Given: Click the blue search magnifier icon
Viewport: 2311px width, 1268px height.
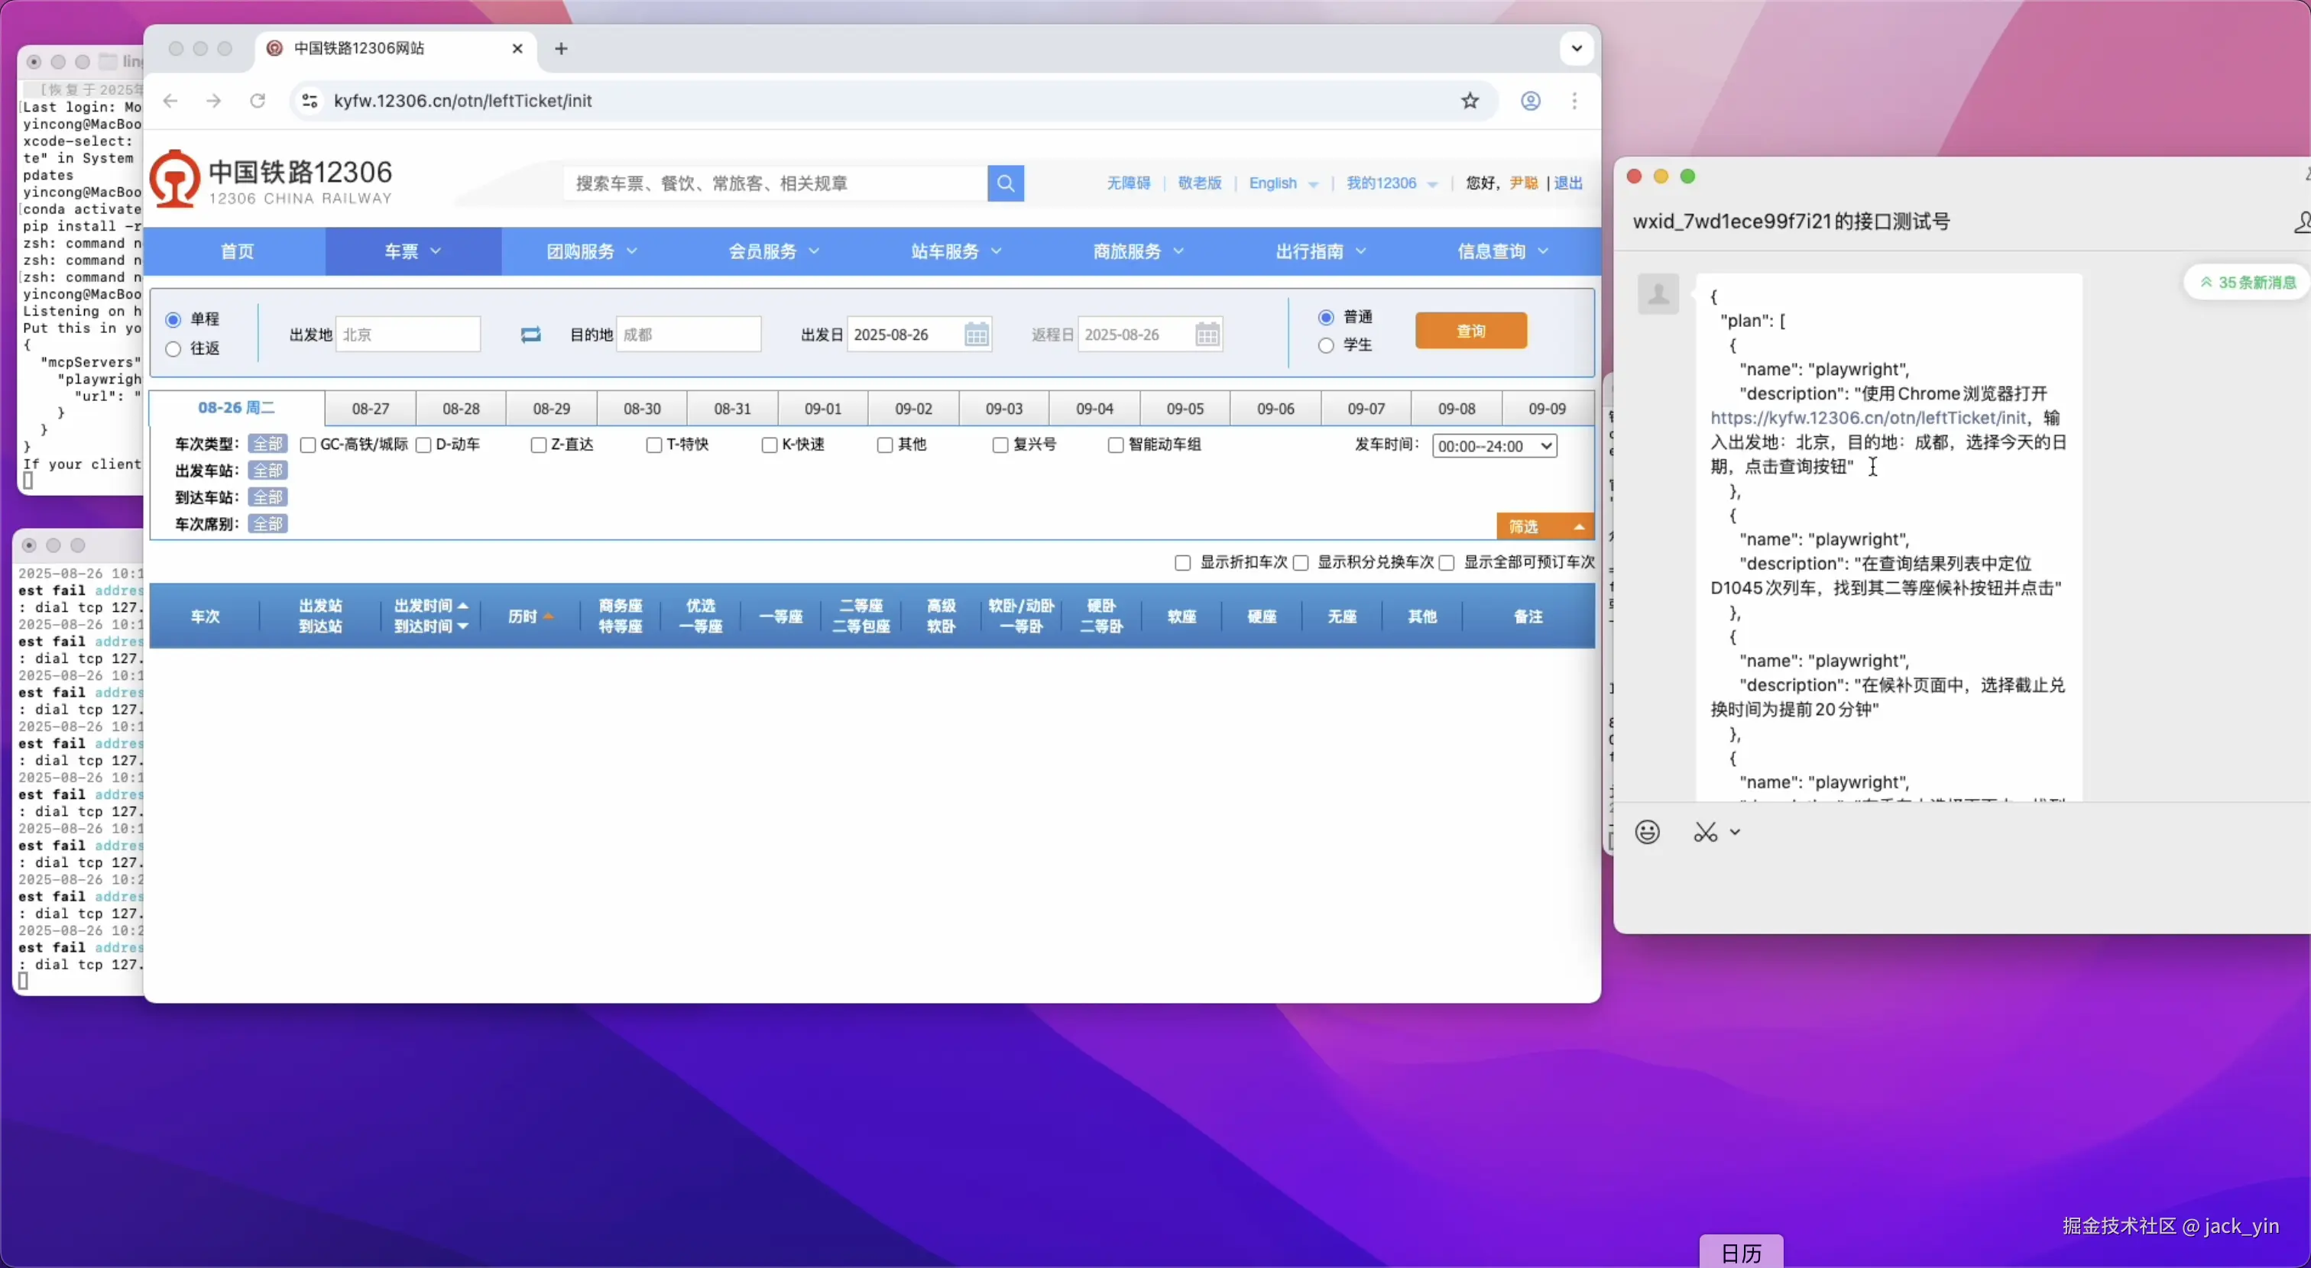Looking at the screenshot, I should coord(1005,183).
